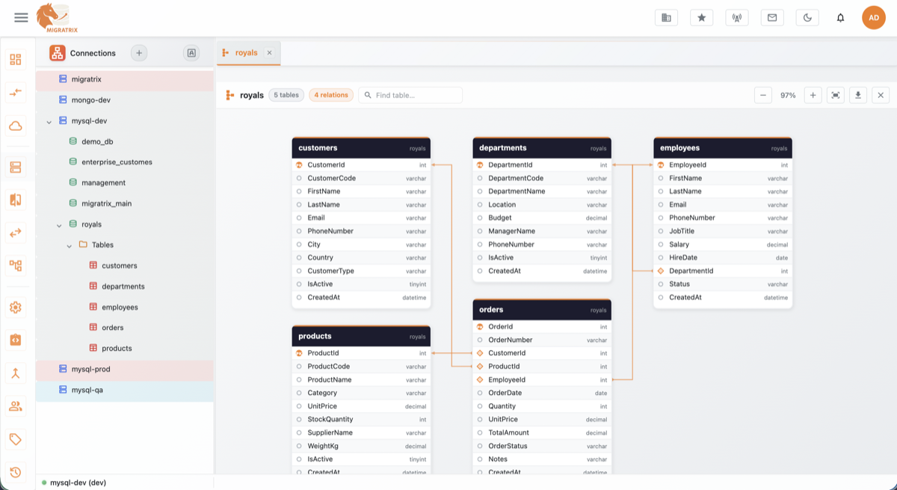The image size is (897, 490).
Task: Click the favorites star icon in top bar
Action: [x=701, y=17]
